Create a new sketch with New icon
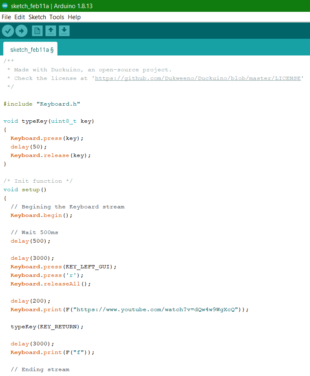The height and width of the screenshot is (376, 310). pos(37,31)
